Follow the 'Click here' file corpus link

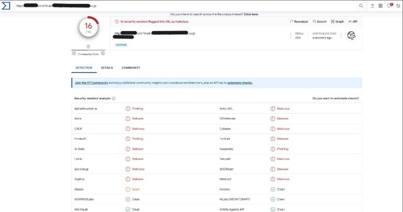(251, 14)
